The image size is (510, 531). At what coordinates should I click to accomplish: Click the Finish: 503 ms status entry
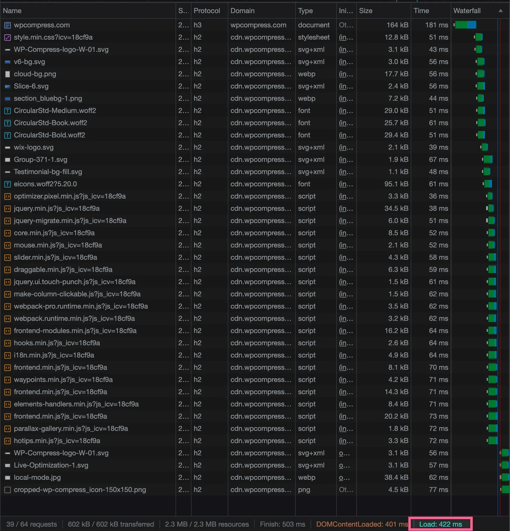click(282, 524)
